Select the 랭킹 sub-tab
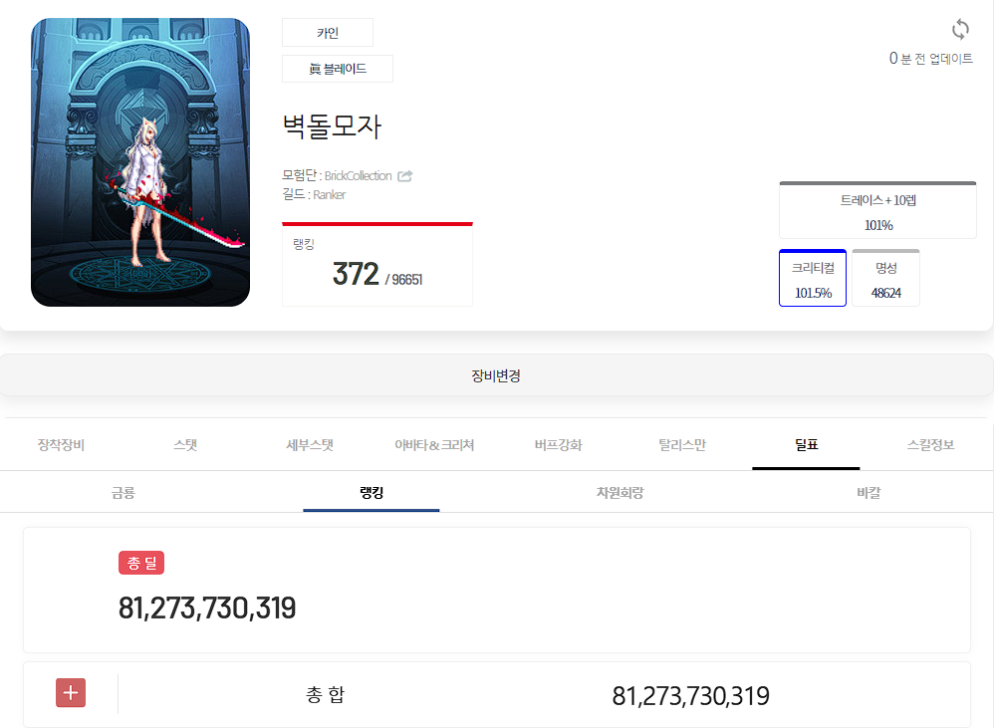 tap(372, 493)
